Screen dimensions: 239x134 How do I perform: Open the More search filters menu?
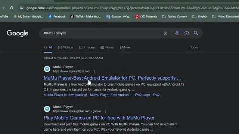point(125,47)
